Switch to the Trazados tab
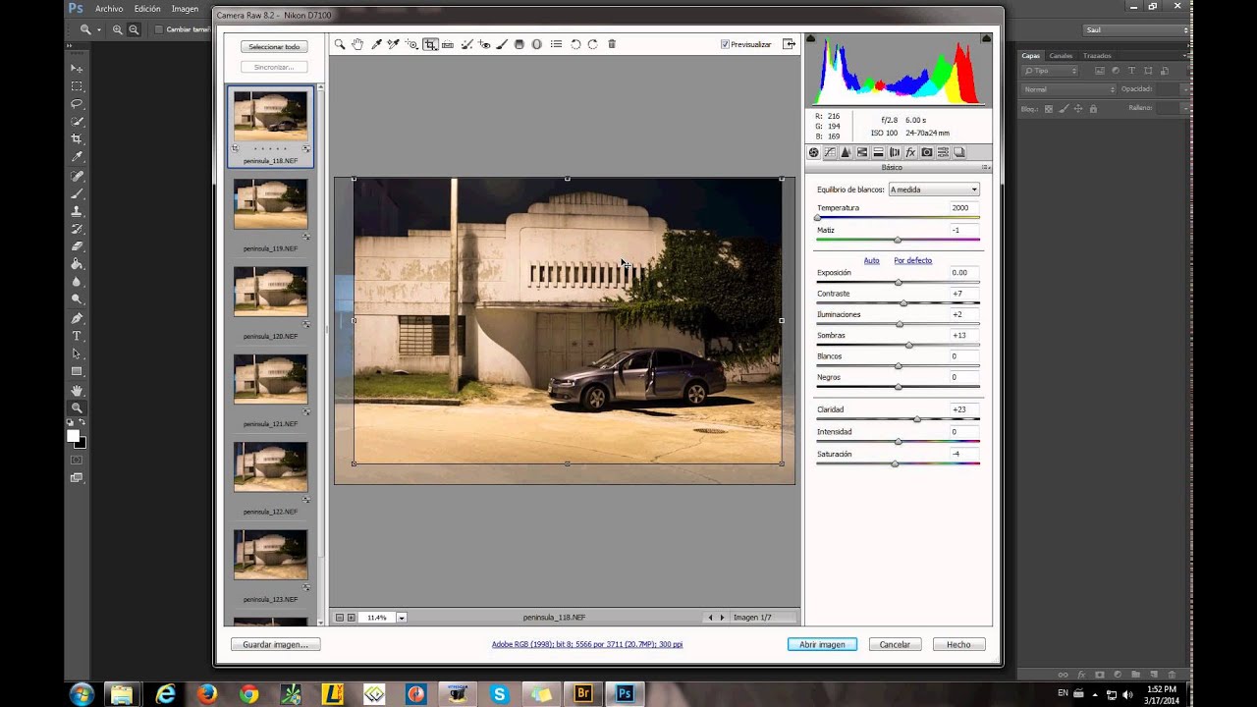 (x=1097, y=55)
